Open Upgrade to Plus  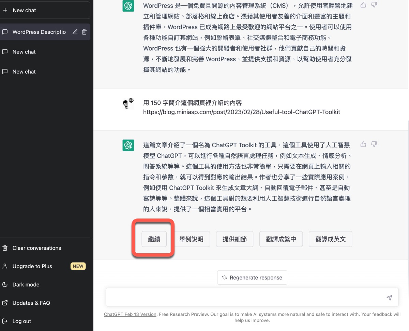pos(45,266)
